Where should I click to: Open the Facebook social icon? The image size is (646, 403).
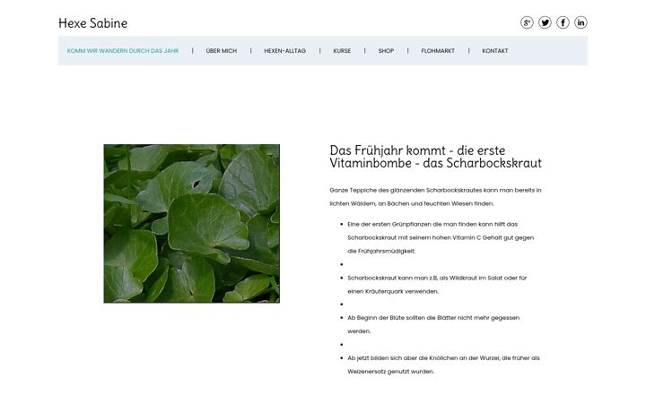563,22
